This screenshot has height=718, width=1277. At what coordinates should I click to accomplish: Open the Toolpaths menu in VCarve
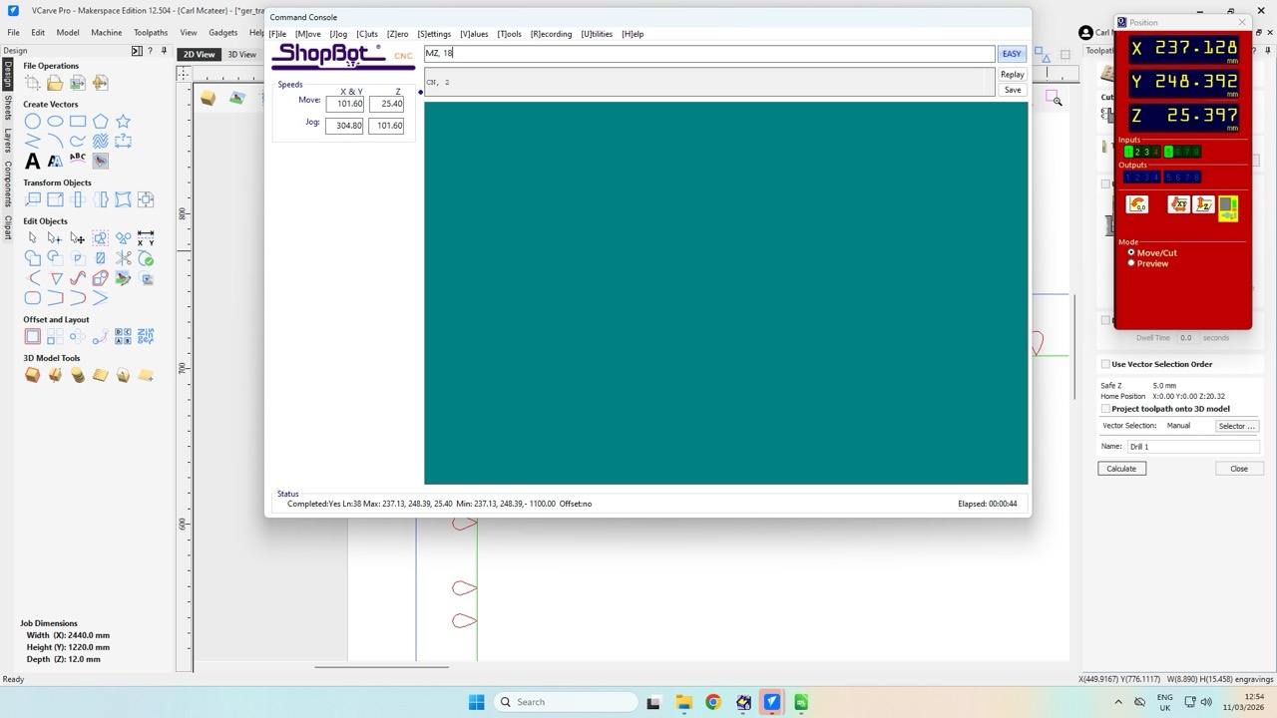click(151, 33)
